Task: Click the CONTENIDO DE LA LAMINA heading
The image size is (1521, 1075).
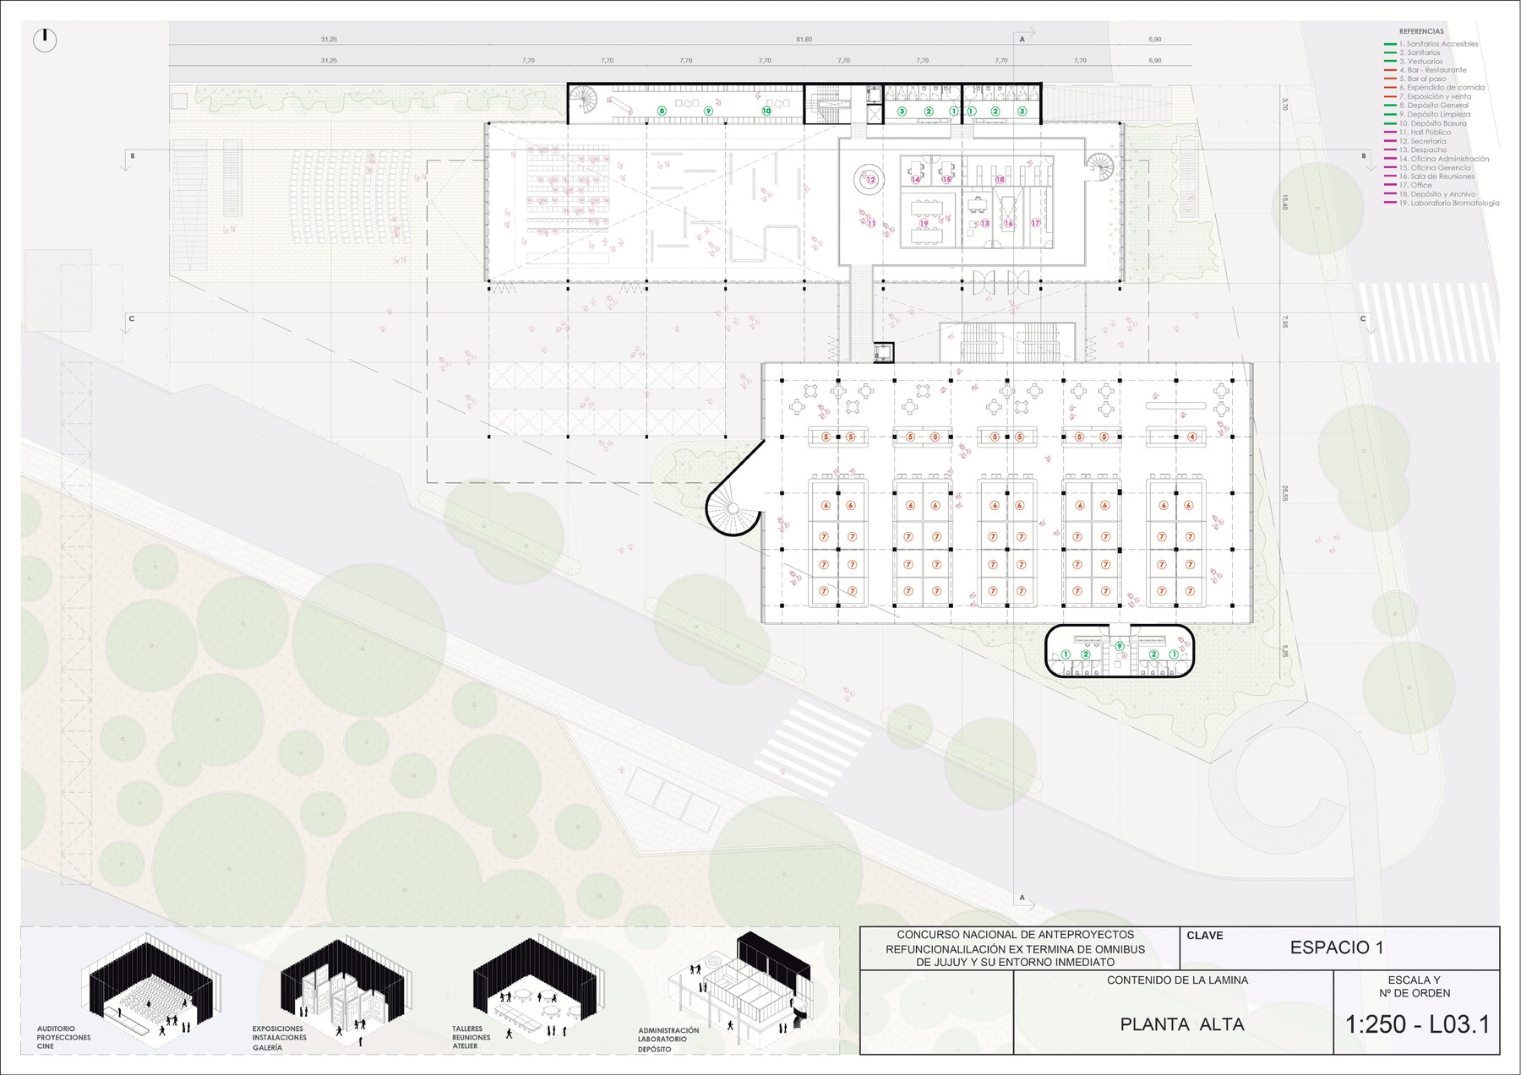Action: point(1177,980)
